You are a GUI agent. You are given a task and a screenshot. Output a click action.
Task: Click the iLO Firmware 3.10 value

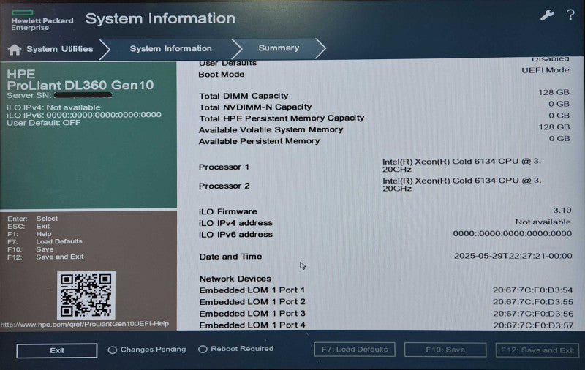pos(562,211)
